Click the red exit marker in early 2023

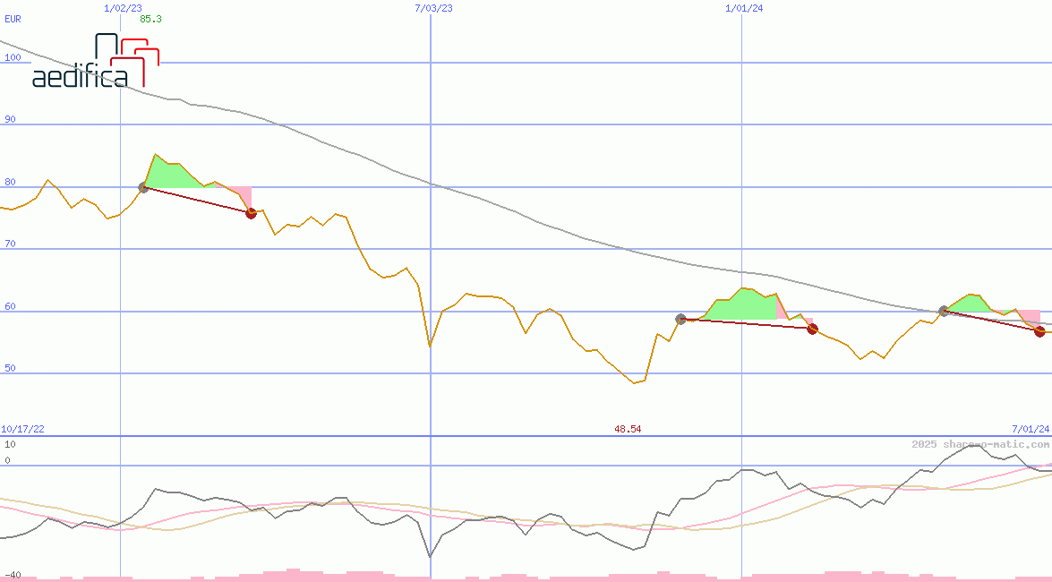click(x=251, y=213)
